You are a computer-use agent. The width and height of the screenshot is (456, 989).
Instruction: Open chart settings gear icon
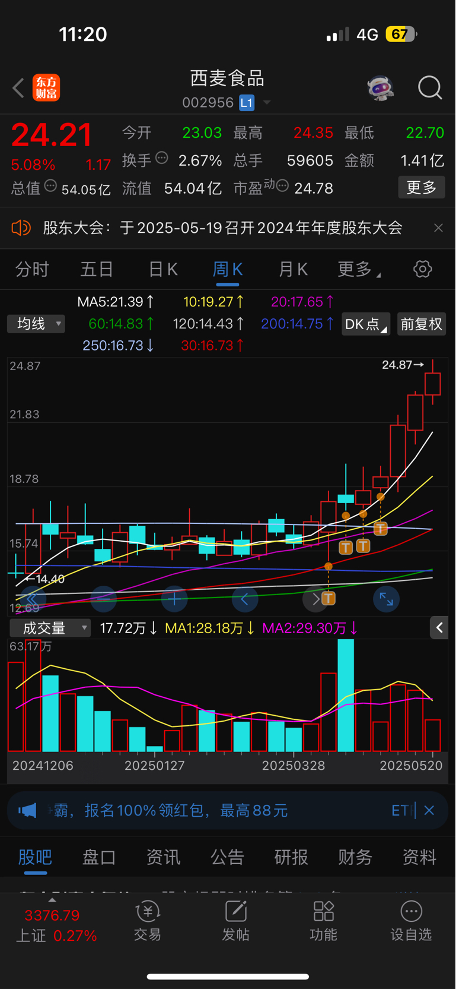pyautogui.click(x=422, y=269)
